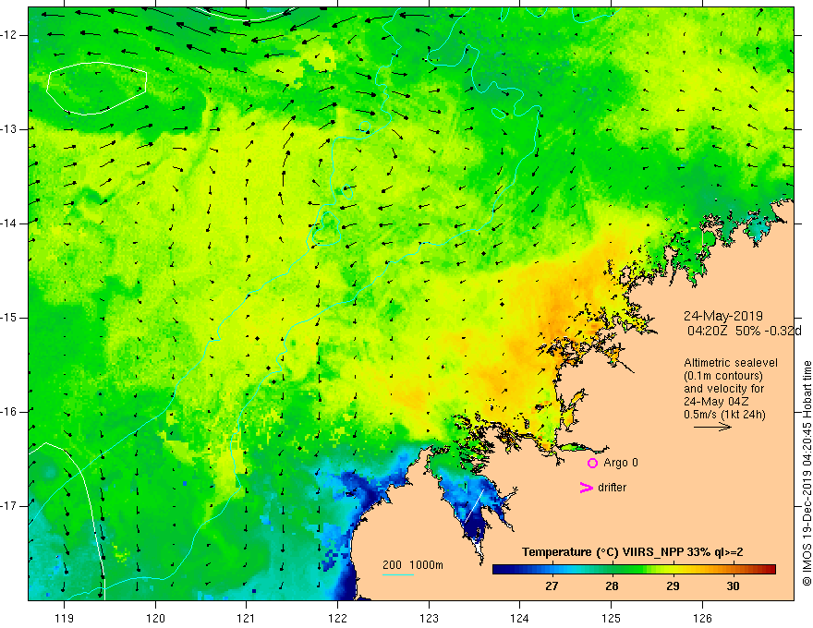Image resolution: width=813 pixels, height=628 pixels.
Task: Click the longitude axis label 123
Action: (429, 618)
